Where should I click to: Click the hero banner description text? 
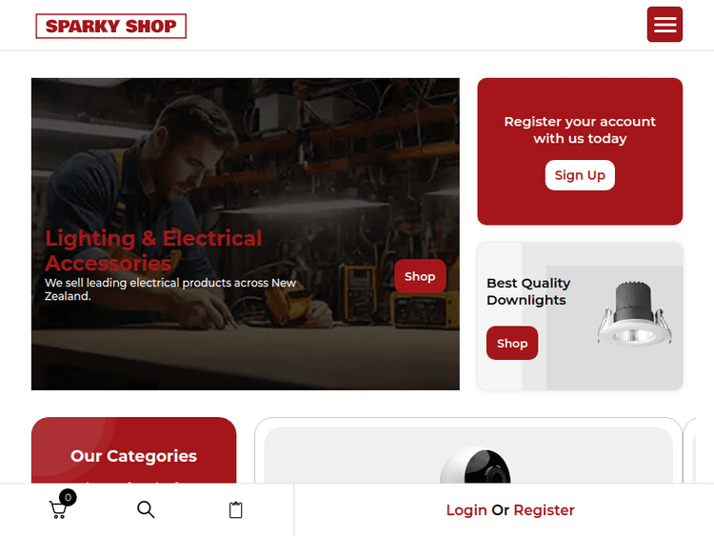click(x=170, y=289)
